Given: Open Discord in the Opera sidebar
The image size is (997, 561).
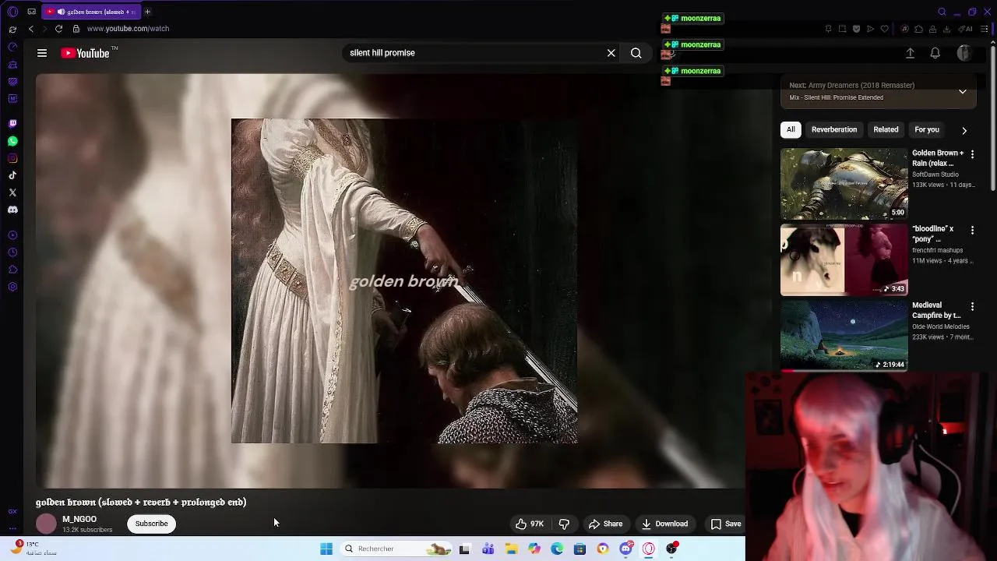Looking at the screenshot, I should click(x=12, y=210).
